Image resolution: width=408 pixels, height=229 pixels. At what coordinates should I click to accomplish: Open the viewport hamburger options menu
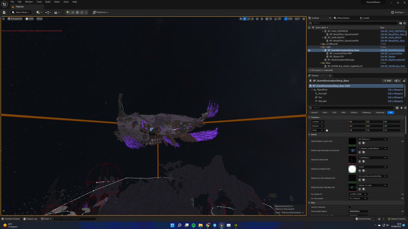[4, 19]
